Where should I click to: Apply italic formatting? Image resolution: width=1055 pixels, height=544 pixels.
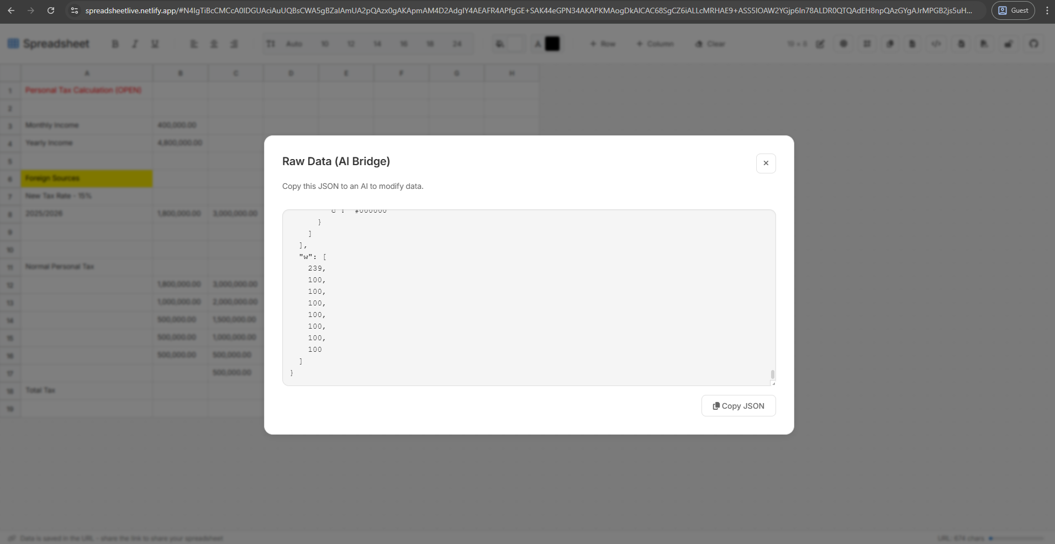click(x=135, y=44)
